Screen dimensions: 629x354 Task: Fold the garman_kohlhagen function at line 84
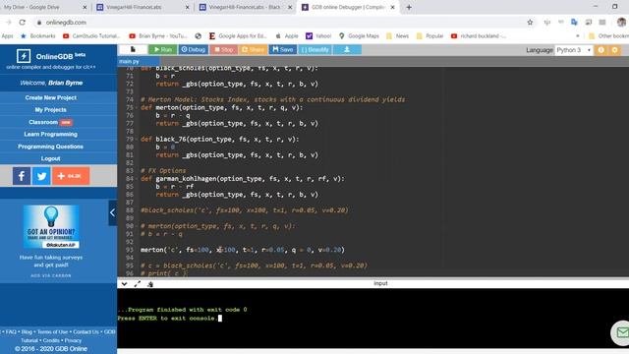coord(136,179)
